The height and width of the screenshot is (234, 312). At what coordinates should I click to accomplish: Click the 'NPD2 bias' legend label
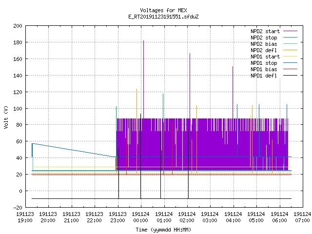coord(264,44)
